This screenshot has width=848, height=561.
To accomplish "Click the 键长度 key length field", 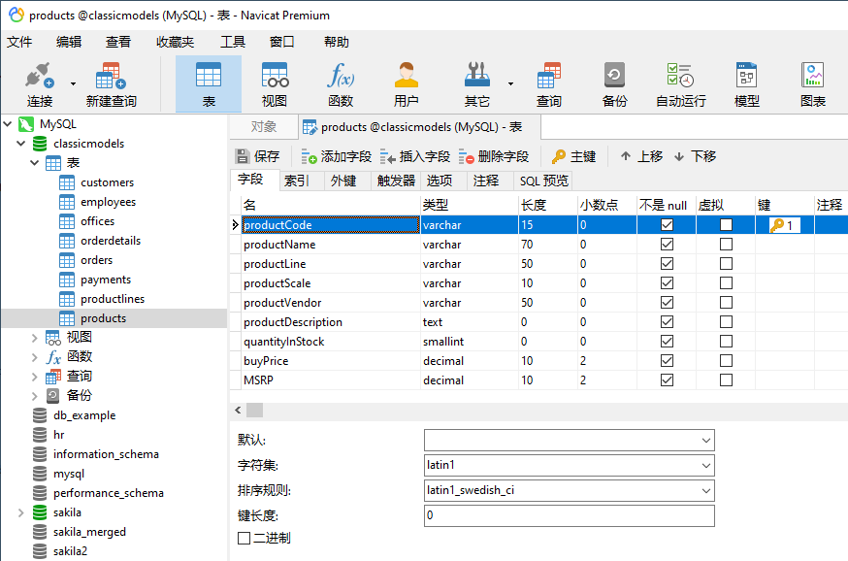I will pos(569,515).
